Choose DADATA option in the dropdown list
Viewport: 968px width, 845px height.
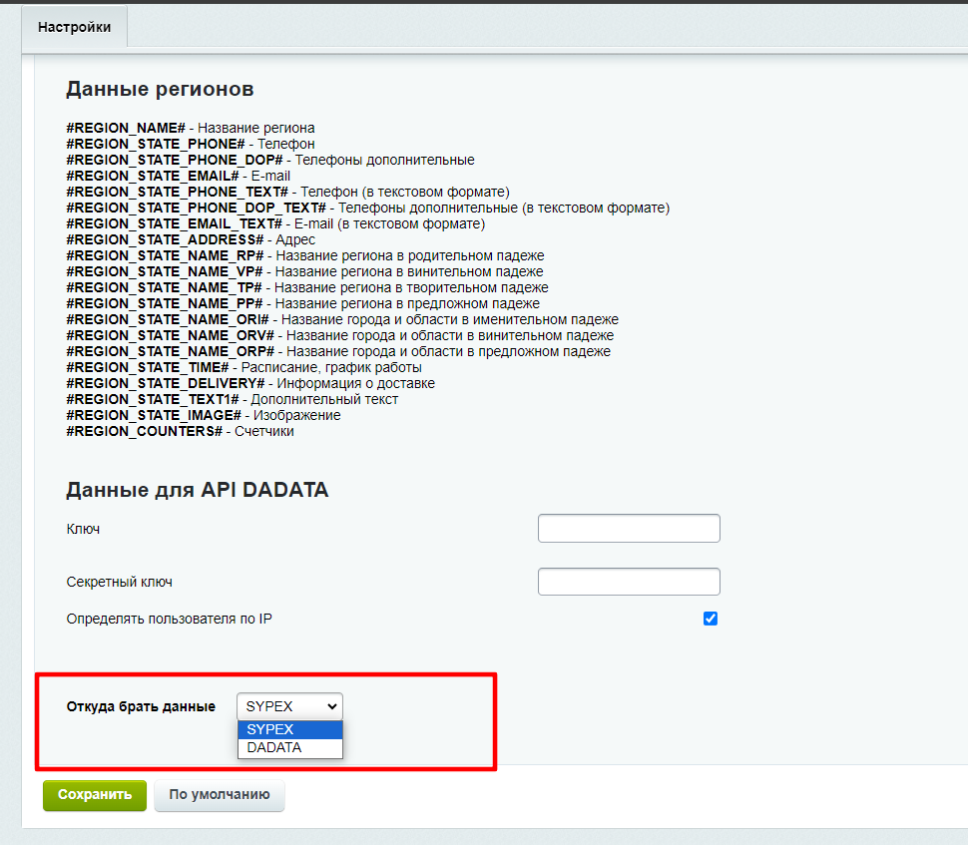point(289,747)
